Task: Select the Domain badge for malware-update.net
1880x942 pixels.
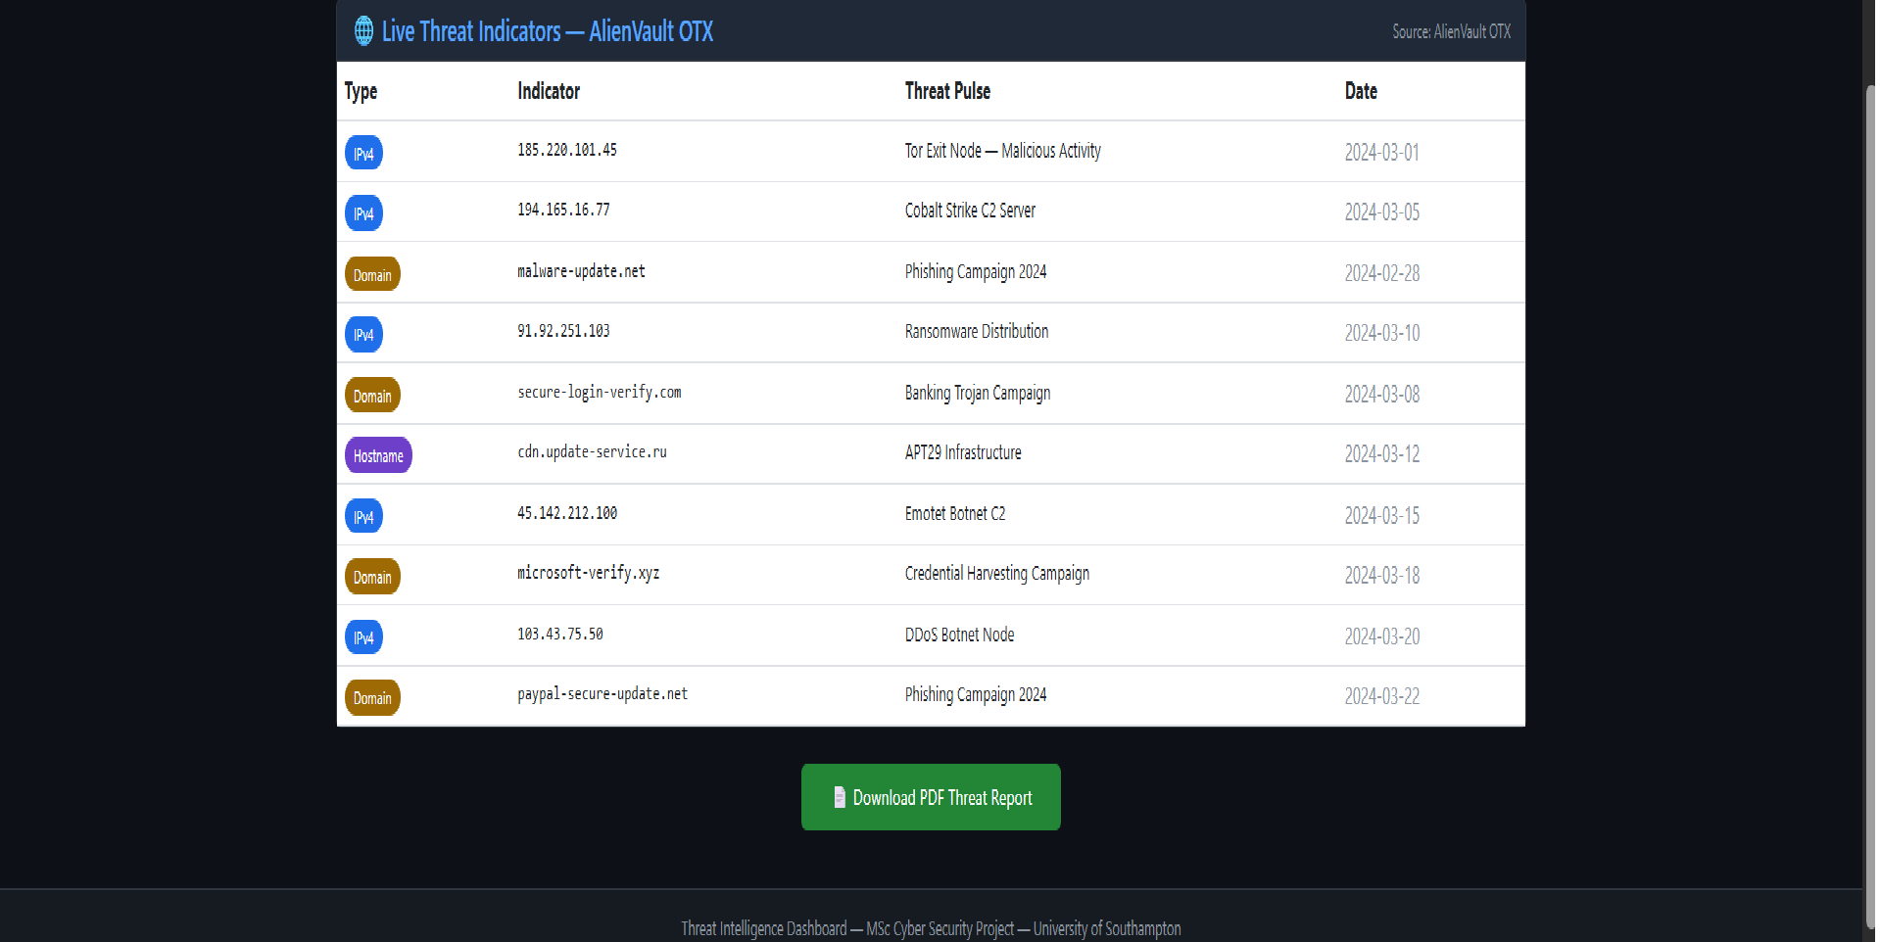Action: click(x=372, y=274)
